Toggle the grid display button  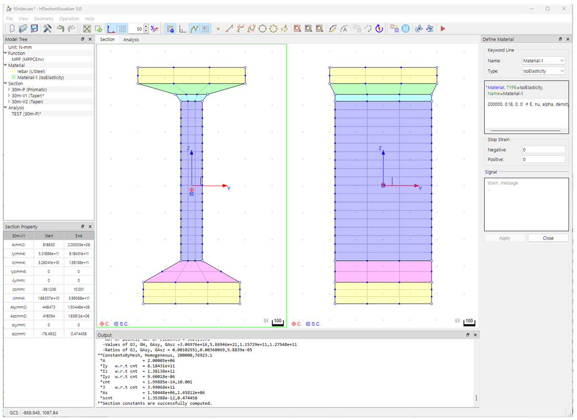pyautogui.click(x=122, y=29)
